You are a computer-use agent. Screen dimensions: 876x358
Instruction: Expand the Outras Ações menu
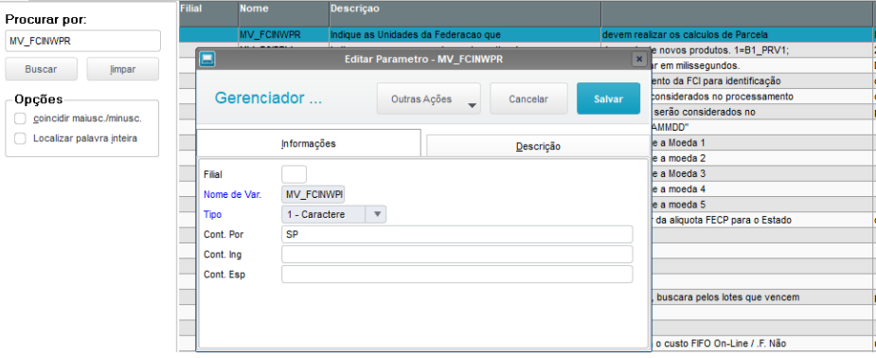429,98
